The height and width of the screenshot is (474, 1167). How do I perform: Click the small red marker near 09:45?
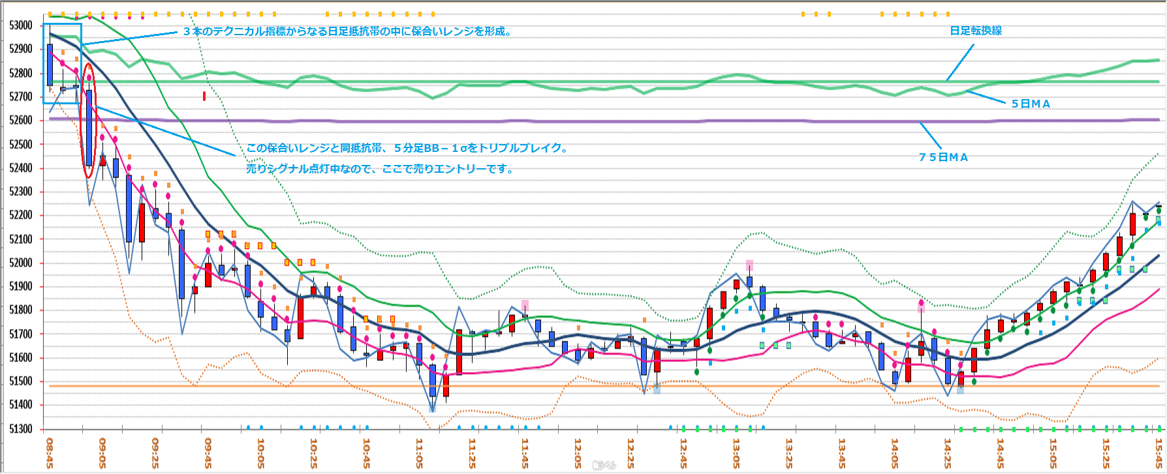click(x=204, y=96)
